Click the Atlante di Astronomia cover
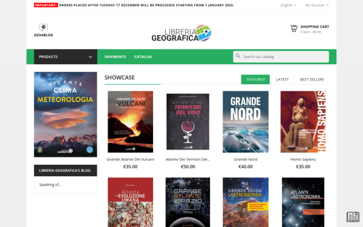363x227 pixels. pos(303,202)
